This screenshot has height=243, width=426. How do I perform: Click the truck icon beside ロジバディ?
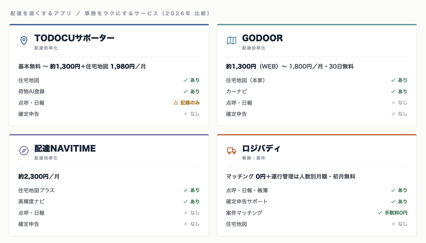(231, 151)
